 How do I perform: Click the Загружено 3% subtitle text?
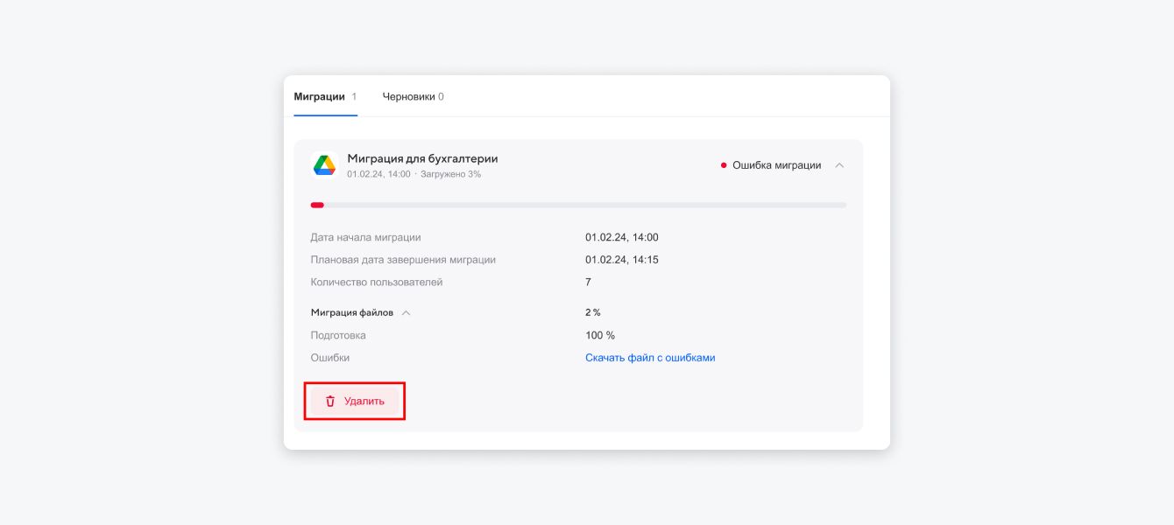click(x=450, y=174)
